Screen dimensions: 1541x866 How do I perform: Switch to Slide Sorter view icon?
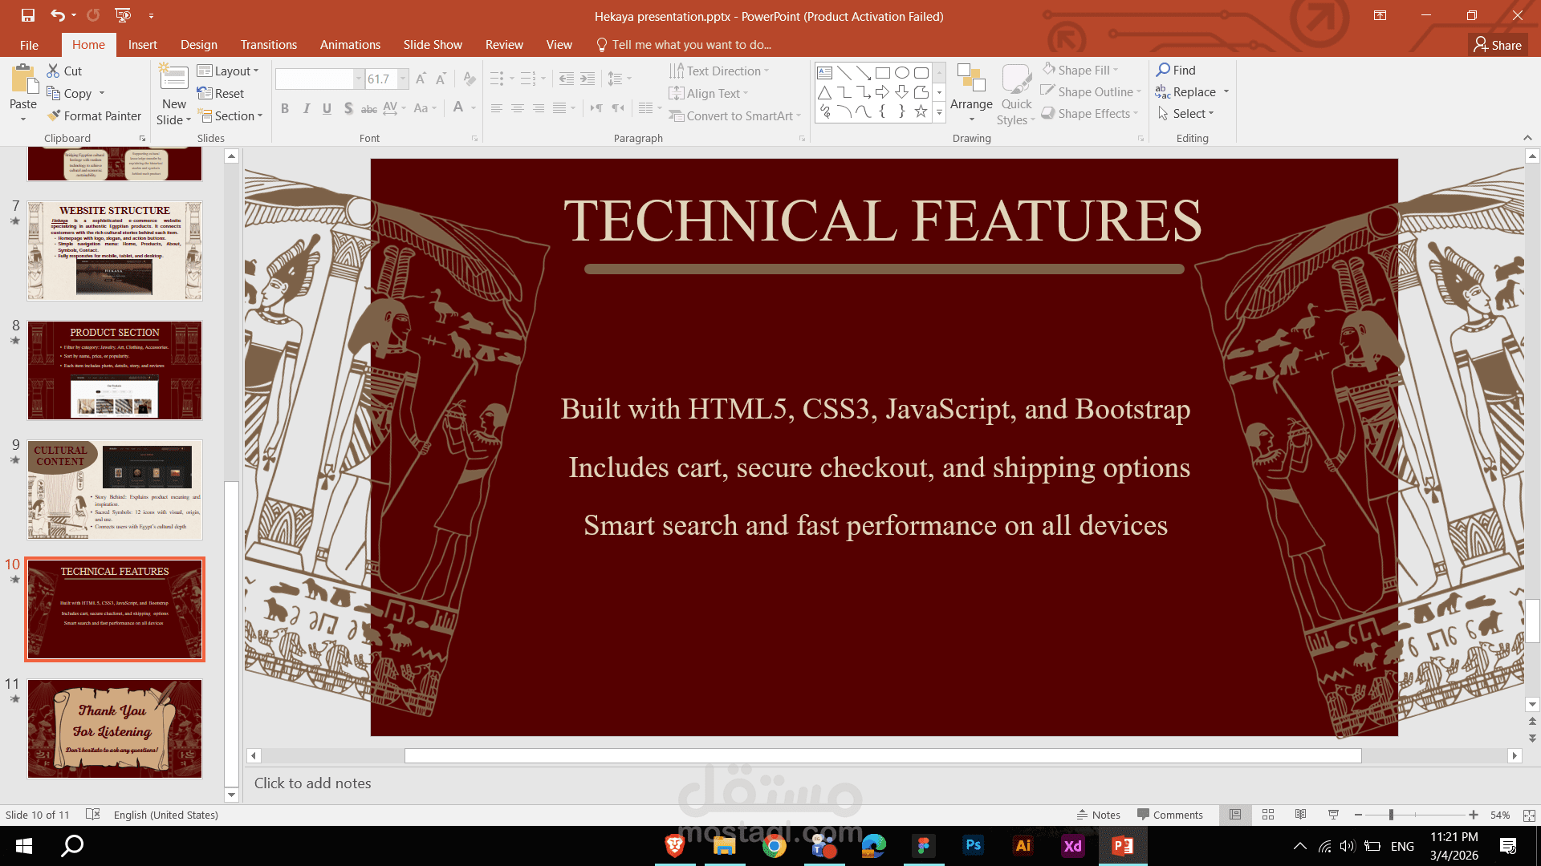[1268, 815]
